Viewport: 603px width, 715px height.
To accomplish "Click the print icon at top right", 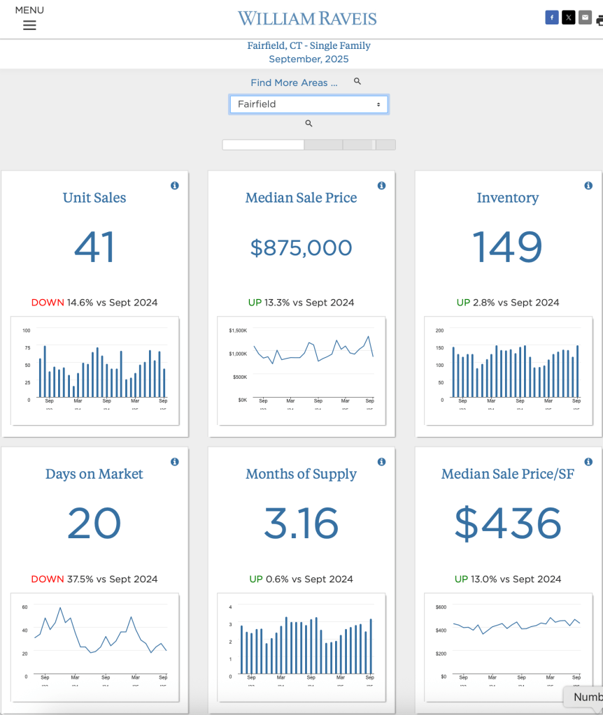I will 600,20.
